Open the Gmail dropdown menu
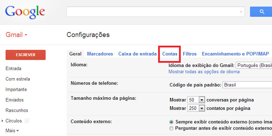 (x=16, y=35)
